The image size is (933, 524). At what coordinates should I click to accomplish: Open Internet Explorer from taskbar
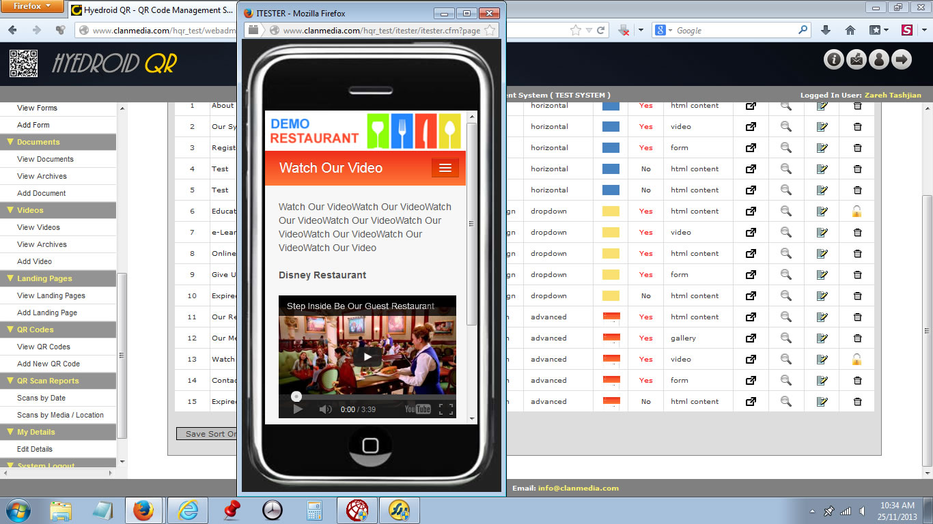pyautogui.click(x=187, y=510)
